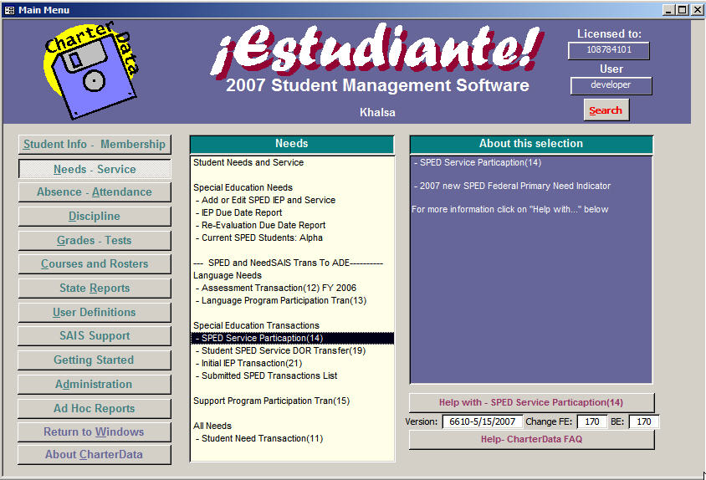Open Absence - Attendance section
706x480 pixels.
point(95,192)
